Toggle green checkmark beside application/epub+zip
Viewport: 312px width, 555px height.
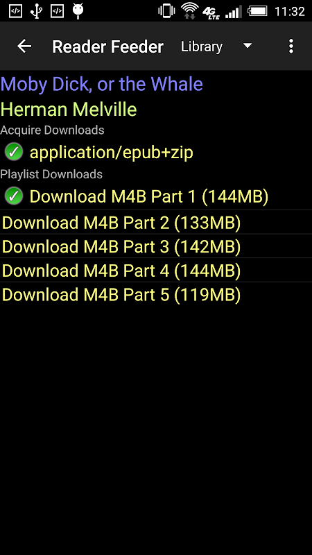click(x=14, y=152)
